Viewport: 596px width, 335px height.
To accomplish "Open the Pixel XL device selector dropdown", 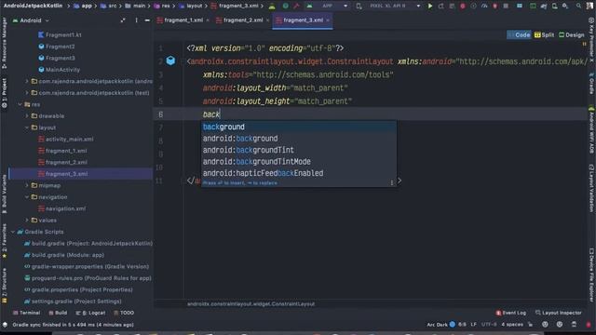I will (394, 7).
